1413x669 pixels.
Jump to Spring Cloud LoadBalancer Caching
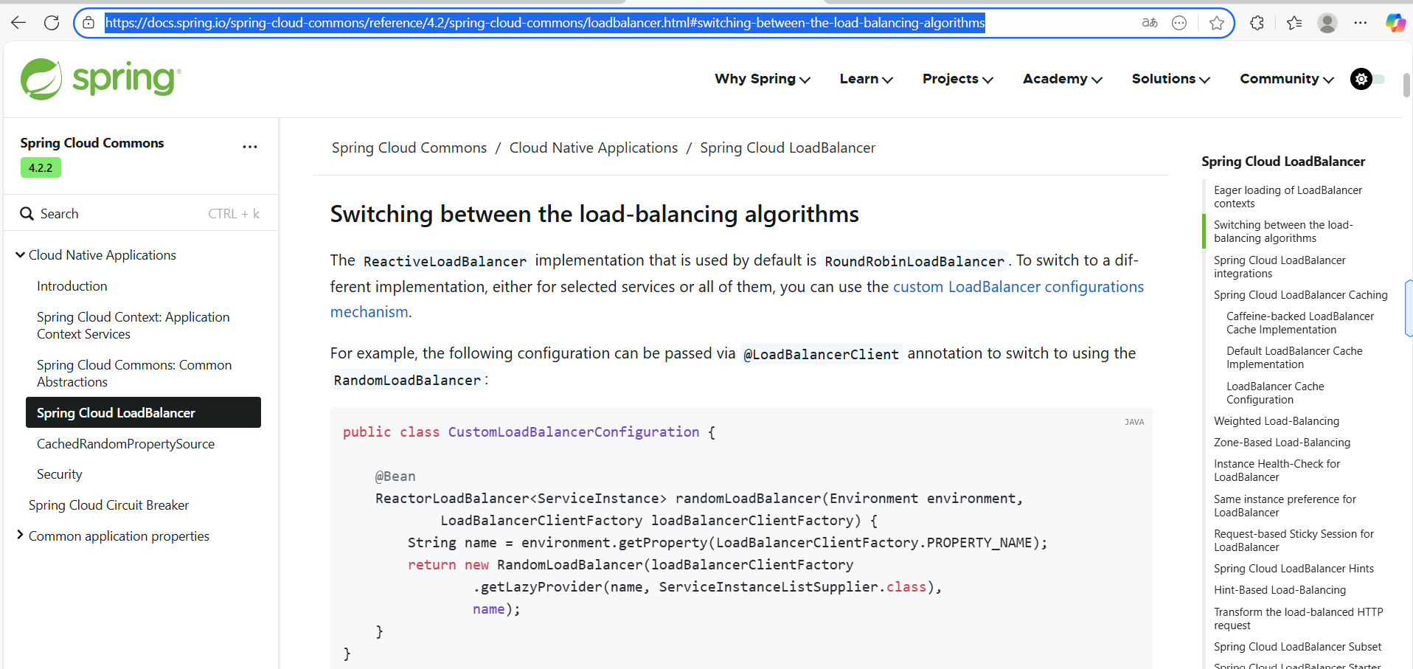click(1301, 295)
